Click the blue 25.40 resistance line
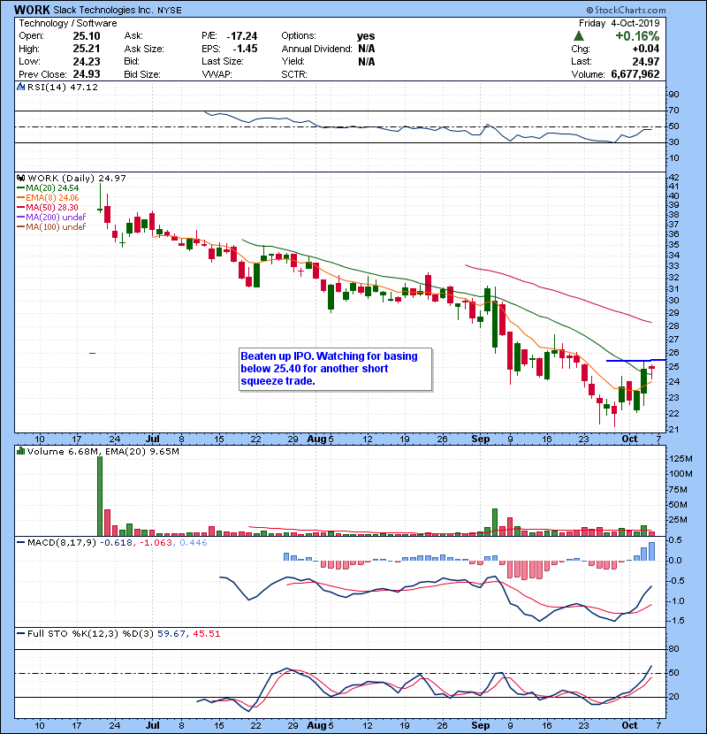 click(x=636, y=360)
